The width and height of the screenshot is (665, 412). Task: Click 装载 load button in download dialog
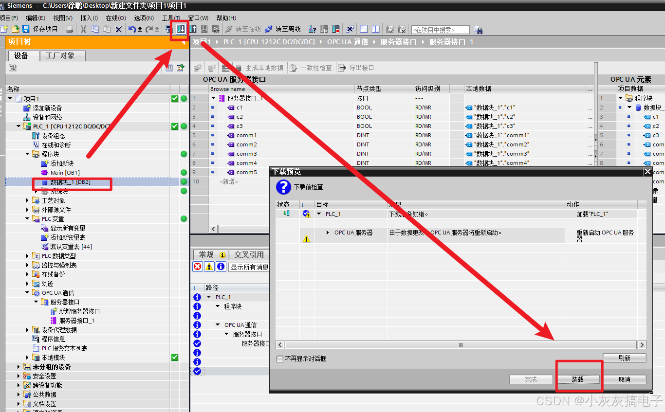(x=578, y=379)
